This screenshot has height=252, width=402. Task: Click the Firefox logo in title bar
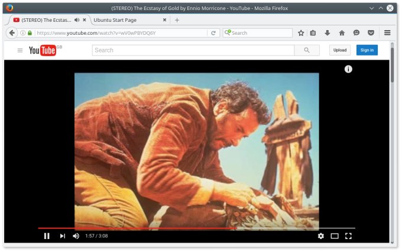(x=9, y=8)
